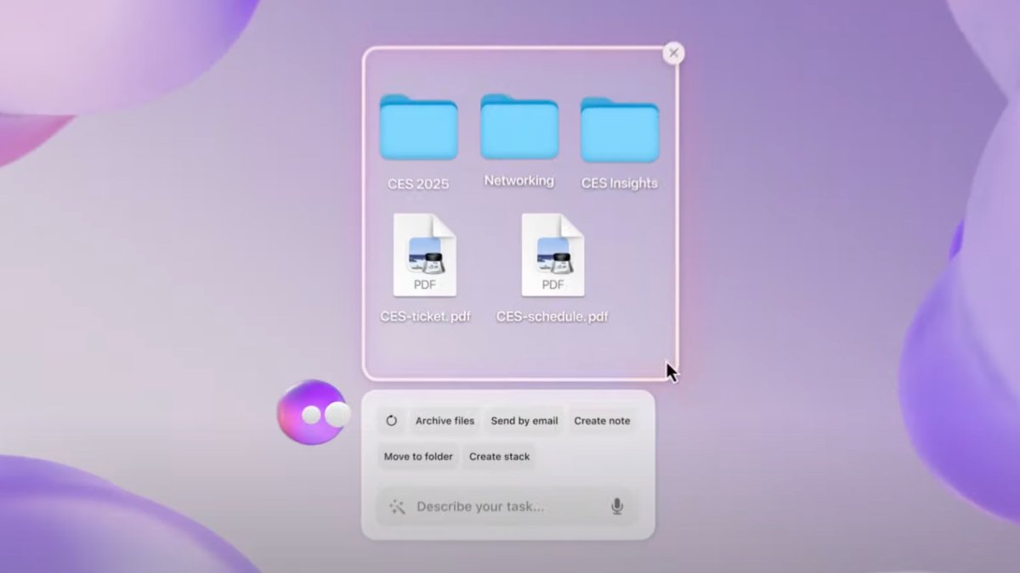
Task: Click the CES-schedule.pdf file name
Action: [552, 317]
